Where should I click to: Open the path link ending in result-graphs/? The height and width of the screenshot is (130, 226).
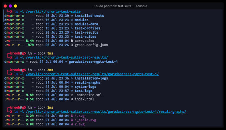pos(106,112)
